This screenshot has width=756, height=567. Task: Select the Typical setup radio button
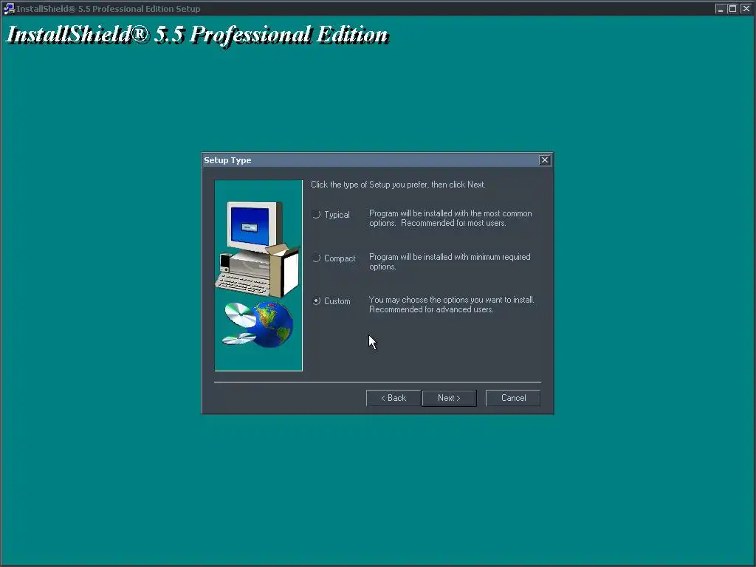[316, 215]
